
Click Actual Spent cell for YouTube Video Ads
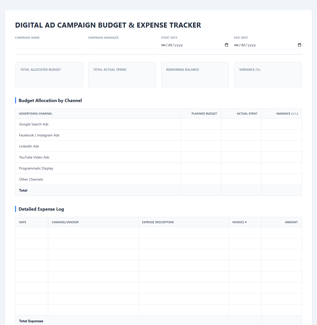(241, 157)
